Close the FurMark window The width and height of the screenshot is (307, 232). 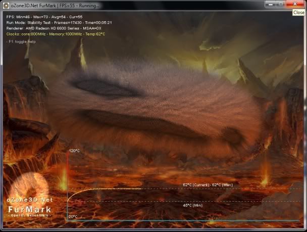click(295, 4)
